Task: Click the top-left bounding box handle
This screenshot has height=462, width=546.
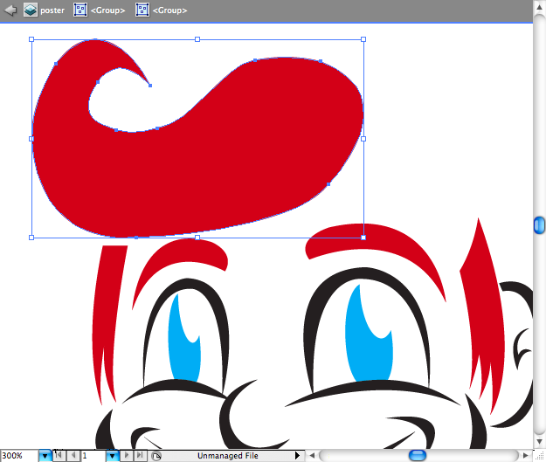Action: coord(31,39)
